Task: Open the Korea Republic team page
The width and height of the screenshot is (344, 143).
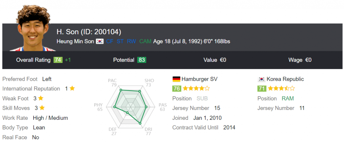Action: pos(285,79)
